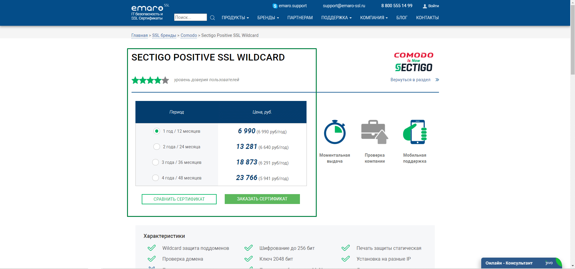575x269 pixels.
Task: Open the Онлайн - Консультант chat widget
Action: coord(521,263)
